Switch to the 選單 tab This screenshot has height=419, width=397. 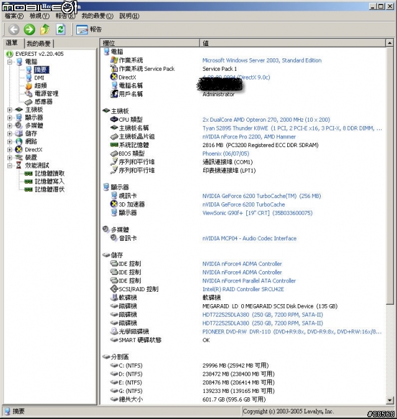point(12,43)
